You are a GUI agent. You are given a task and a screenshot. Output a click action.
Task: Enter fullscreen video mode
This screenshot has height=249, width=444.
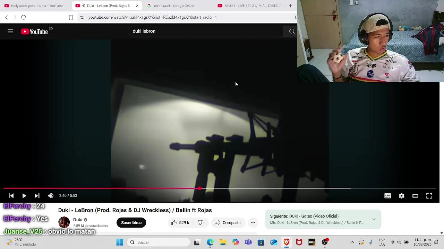point(429,196)
